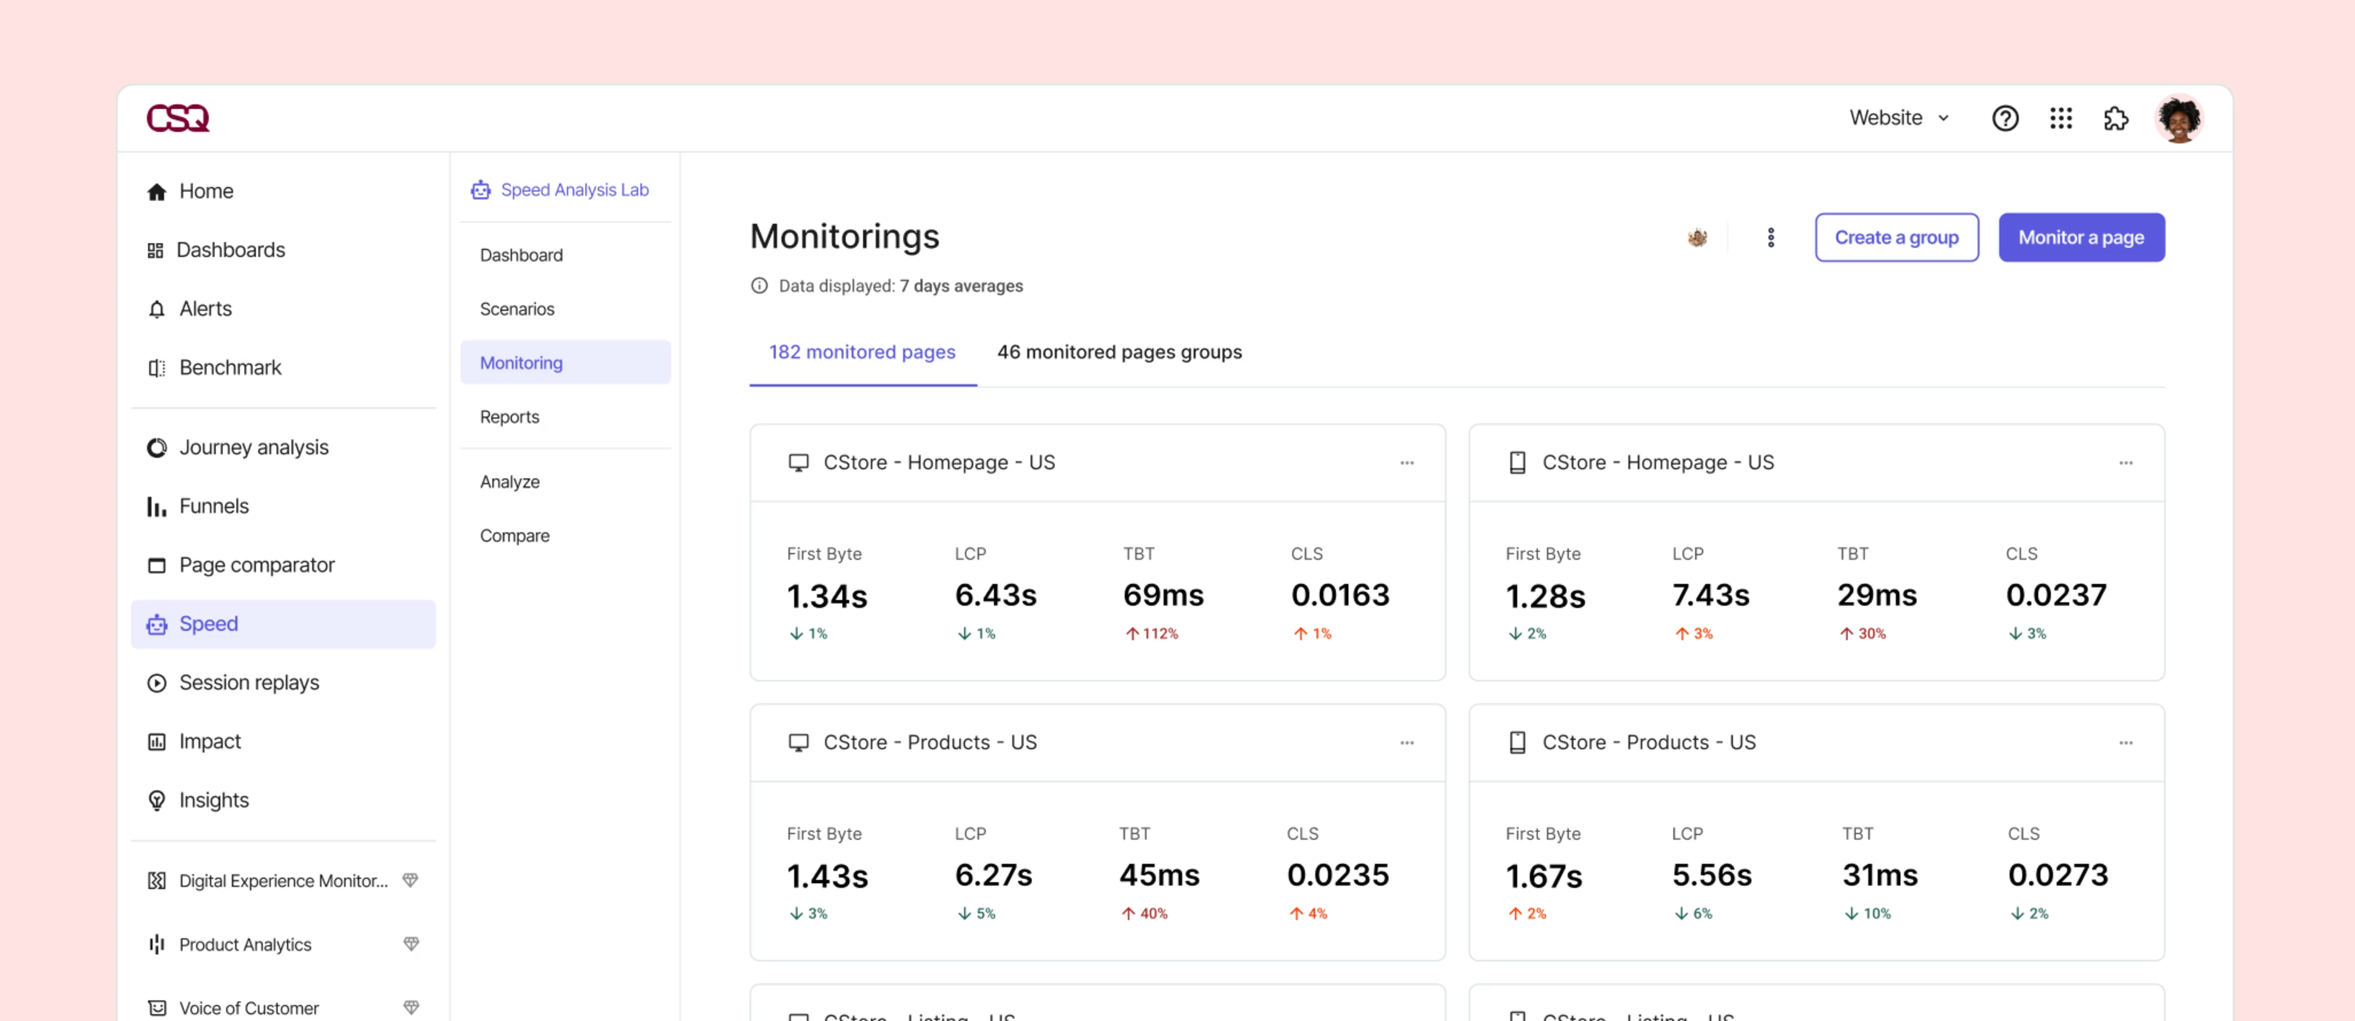
Task: Click diamond icon next to Digital Experience Monitor
Action: tap(410, 879)
